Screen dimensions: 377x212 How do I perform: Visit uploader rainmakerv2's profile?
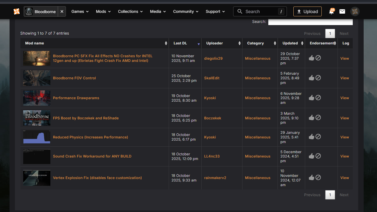[x=215, y=178]
